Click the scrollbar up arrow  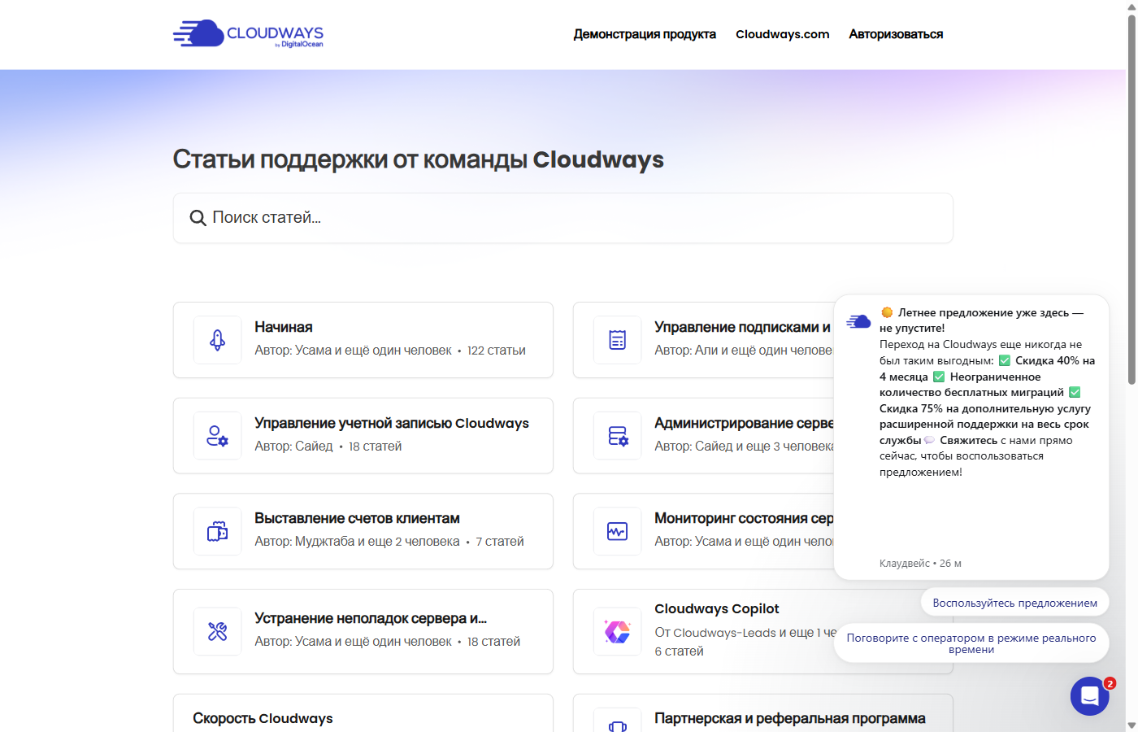pyautogui.click(x=1131, y=7)
